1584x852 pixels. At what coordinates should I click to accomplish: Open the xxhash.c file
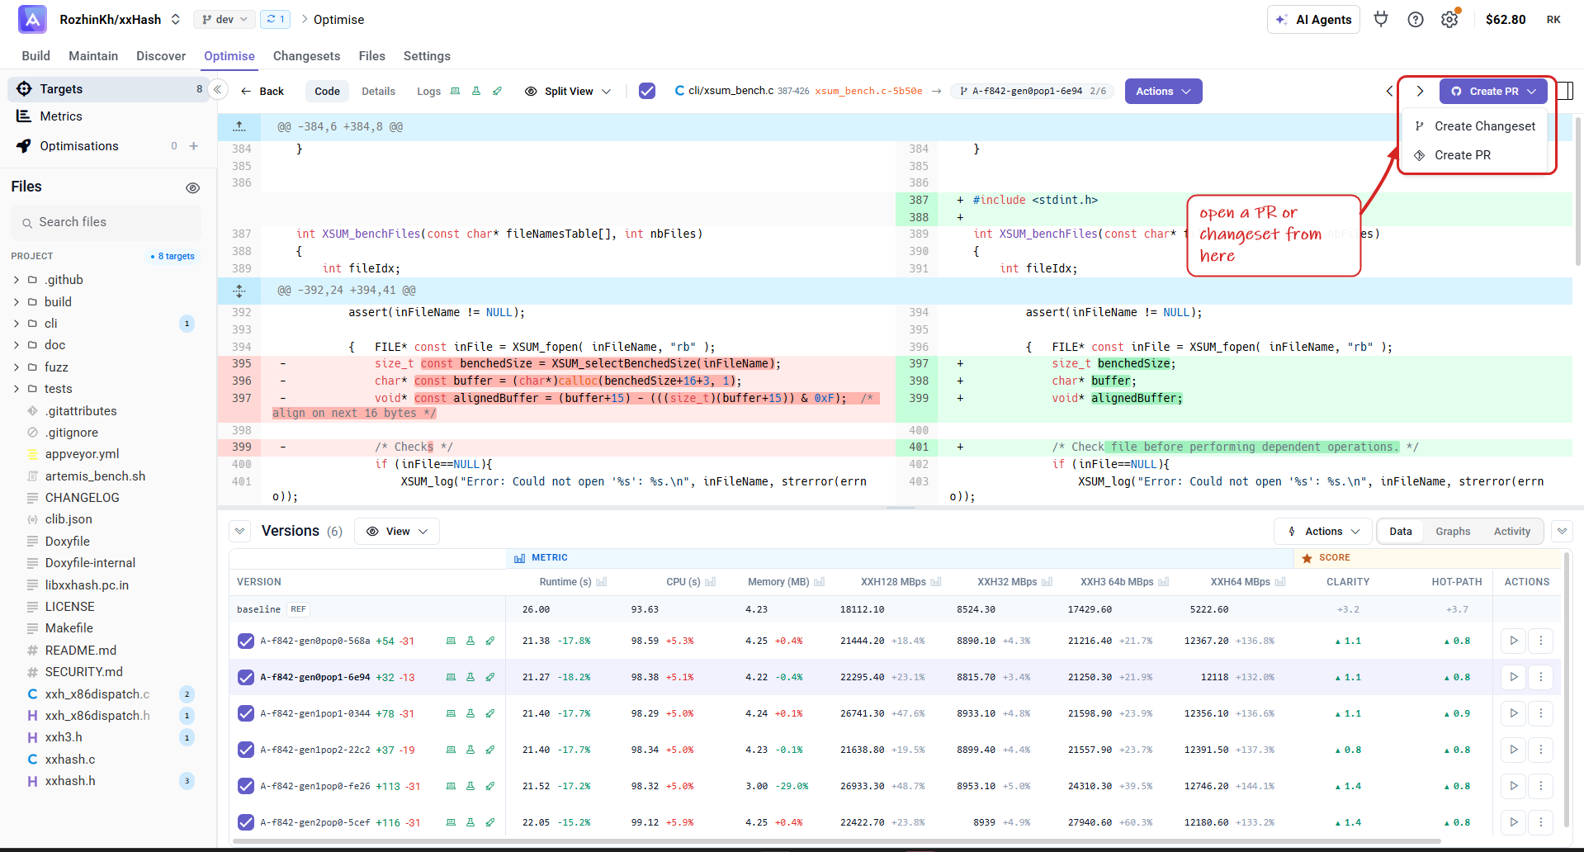click(70, 760)
